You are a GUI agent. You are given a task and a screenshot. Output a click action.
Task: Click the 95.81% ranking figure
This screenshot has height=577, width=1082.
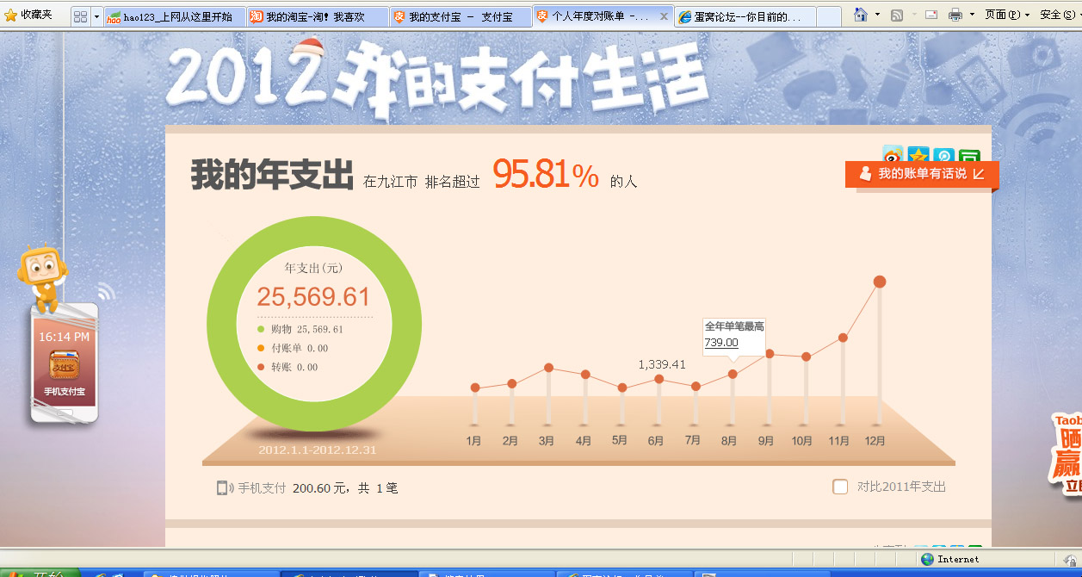coord(546,176)
